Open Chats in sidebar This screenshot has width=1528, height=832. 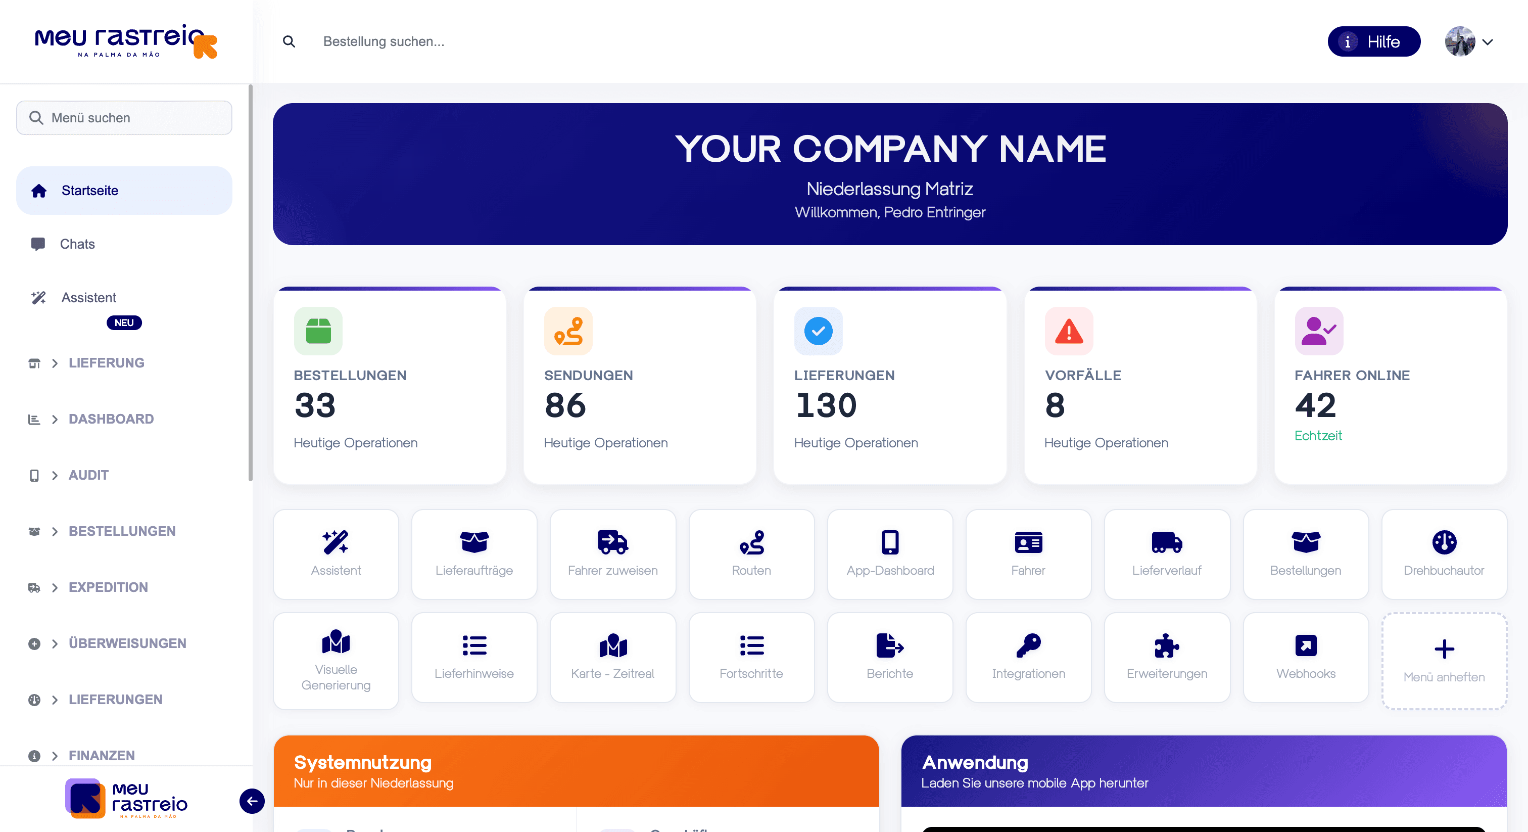[x=124, y=244]
